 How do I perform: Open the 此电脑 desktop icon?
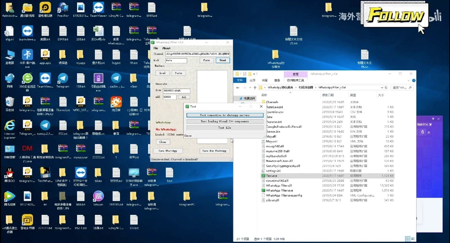click(10, 57)
